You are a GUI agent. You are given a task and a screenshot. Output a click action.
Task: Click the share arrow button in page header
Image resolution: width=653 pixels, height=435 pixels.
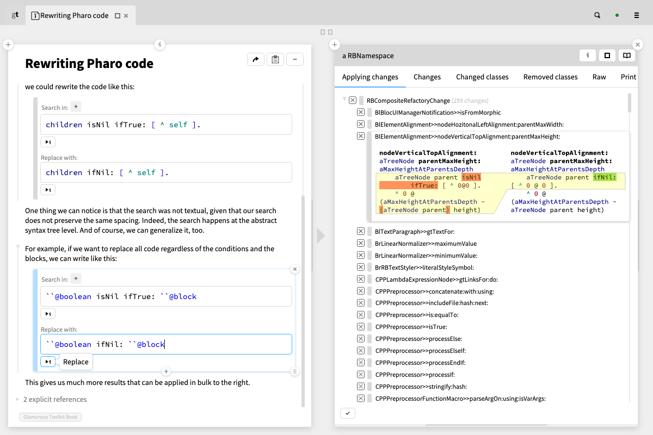255,59
